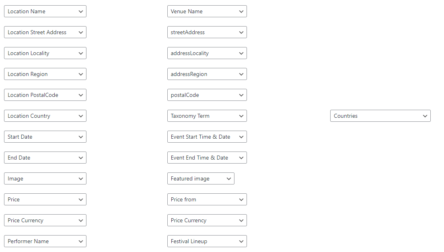Click the Event Start Time & Date dropdown
The width and height of the screenshot is (444, 252).
(x=207, y=137)
